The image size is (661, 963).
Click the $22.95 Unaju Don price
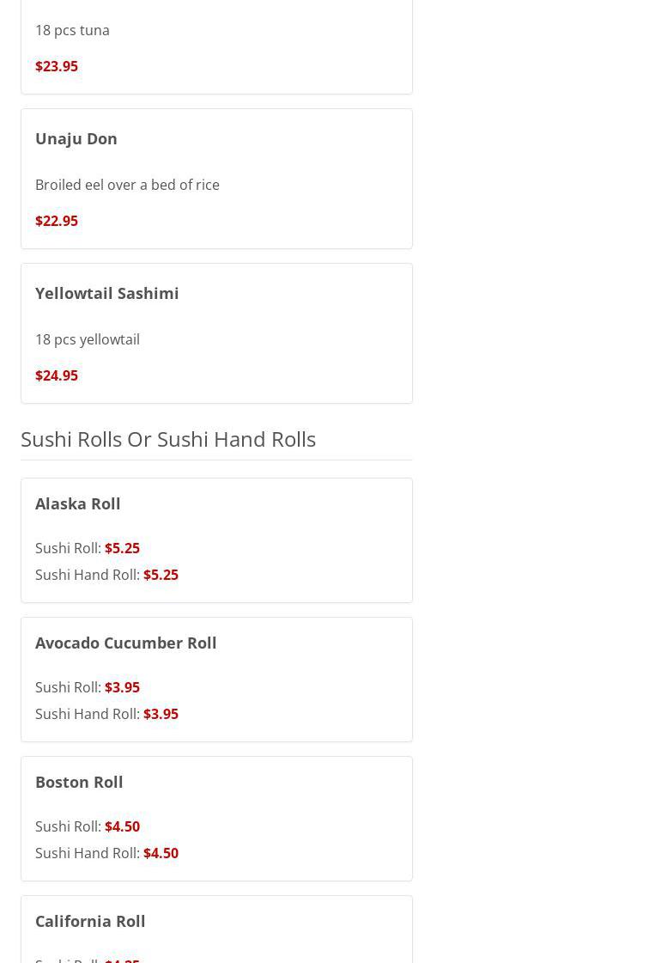click(x=57, y=221)
